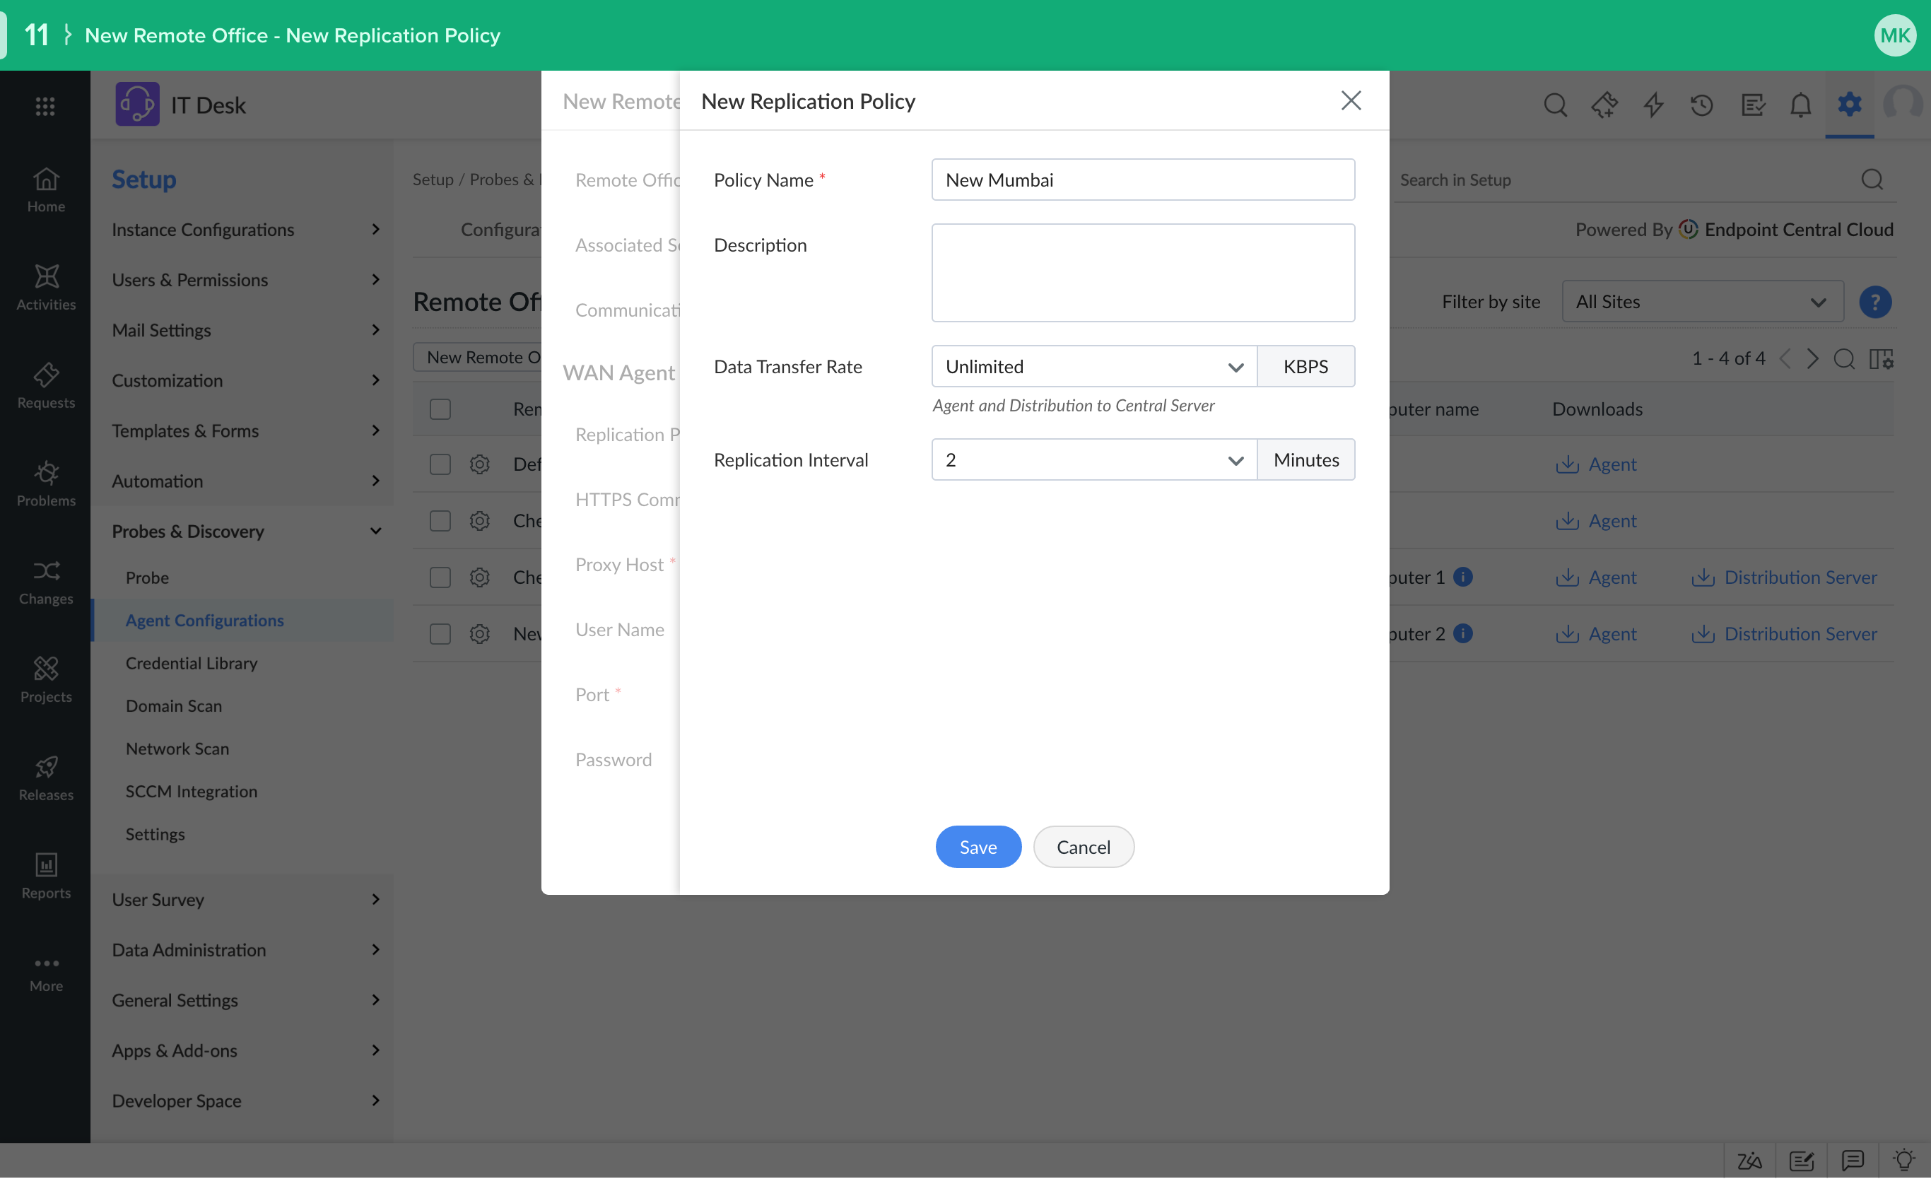Screen dimensions: 1931x1179
Task: Open the language translate icon in bottom bar
Action: [1749, 1160]
